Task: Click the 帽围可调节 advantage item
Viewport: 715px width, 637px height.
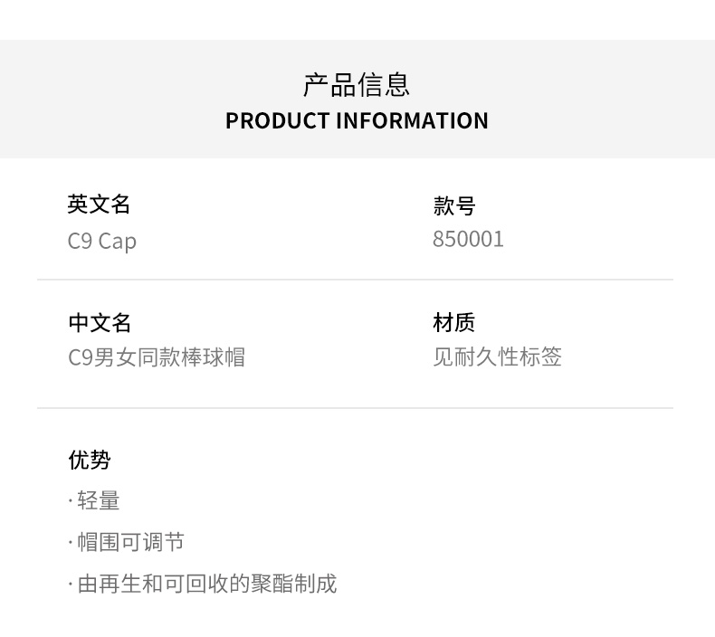Action: tap(130, 542)
